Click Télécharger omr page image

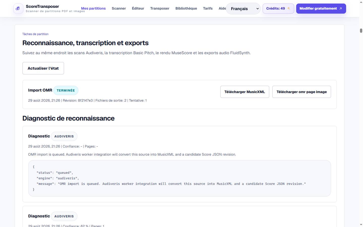click(301, 92)
